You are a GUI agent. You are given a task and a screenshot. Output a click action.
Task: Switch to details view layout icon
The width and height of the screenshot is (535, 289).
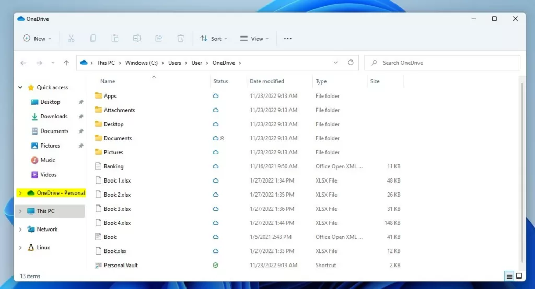509,276
